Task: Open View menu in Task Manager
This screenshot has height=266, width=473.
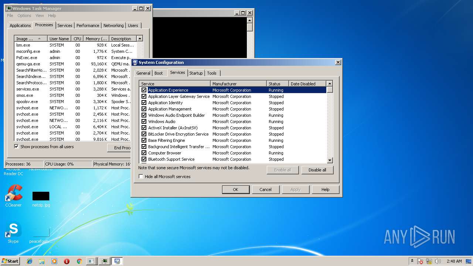Action: coord(40,16)
